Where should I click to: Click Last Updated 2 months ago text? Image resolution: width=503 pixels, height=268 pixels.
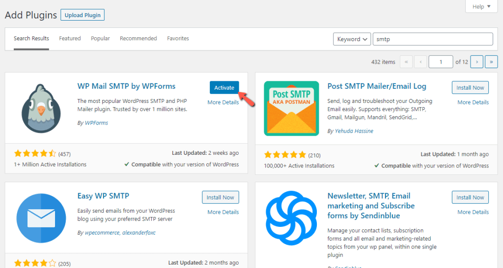(203, 263)
